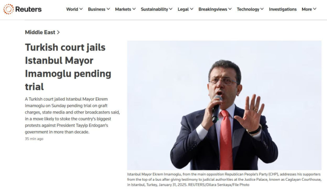Expand the More chevron dropdown
This screenshot has width=327, height=192.
click(315, 9)
